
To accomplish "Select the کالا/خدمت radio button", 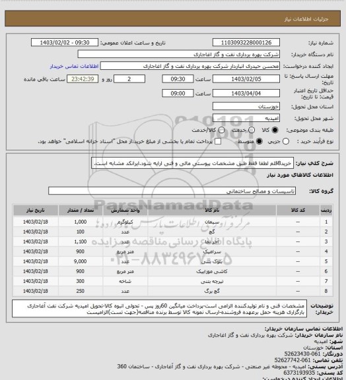I will (x=221, y=130).
